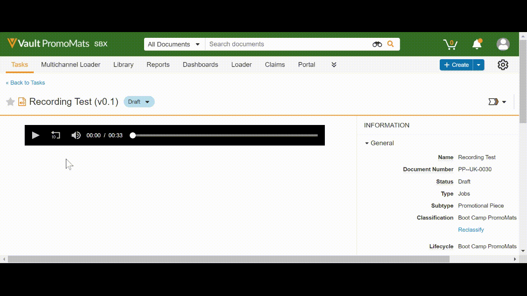Open the settings gear icon
Screen dimensions: 527x296
click(503, 65)
